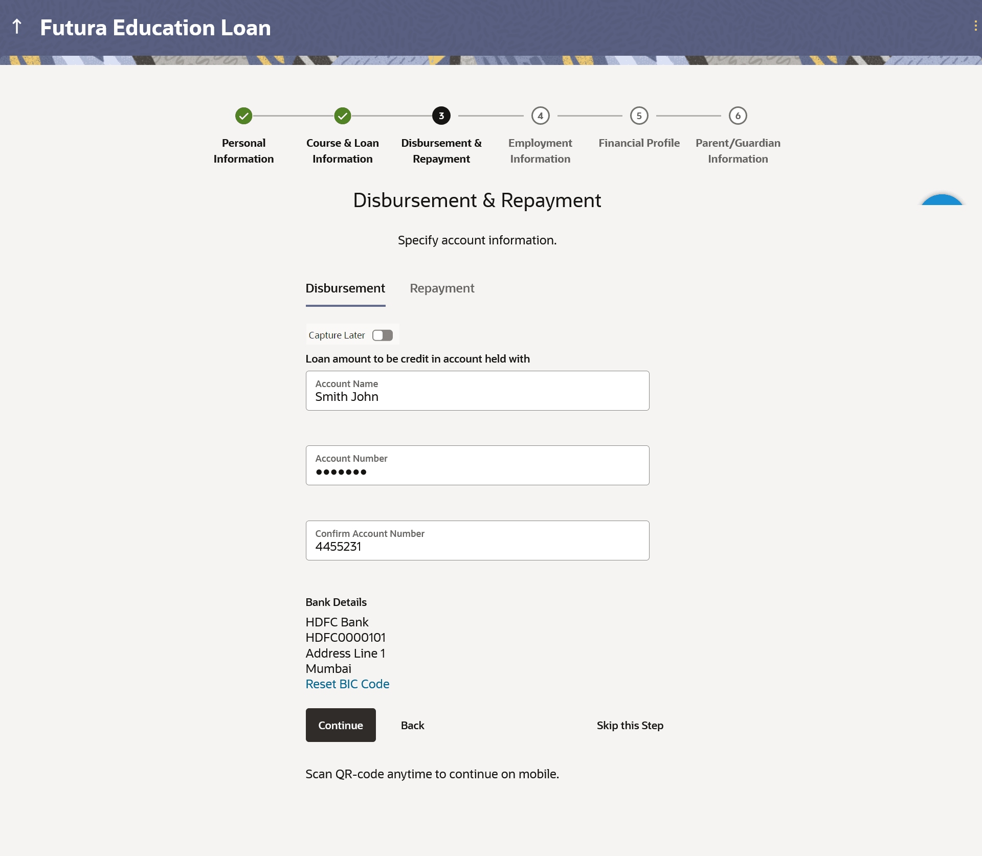The image size is (982, 856).
Task: Click the Course & Loan Information checkmark
Action: [342, 116]
